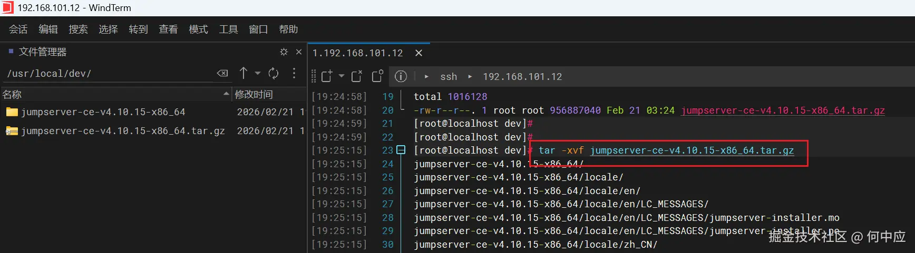The image size is (915, 253).
Task: Collapse fold marker at line 23
Action: [401, 150]
